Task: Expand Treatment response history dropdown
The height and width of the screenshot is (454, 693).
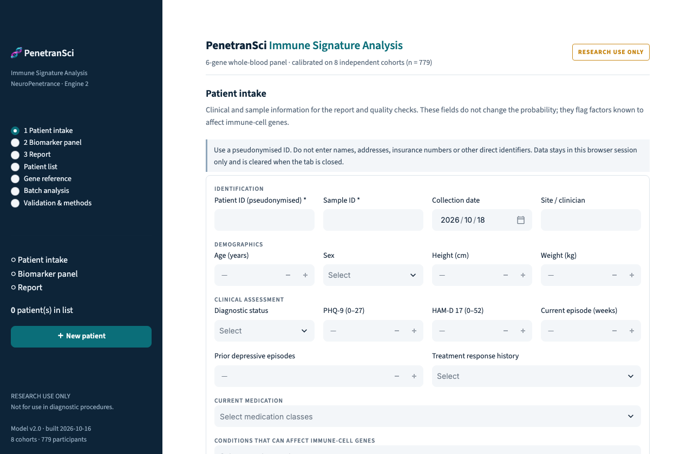Action: tap(537, 376)
